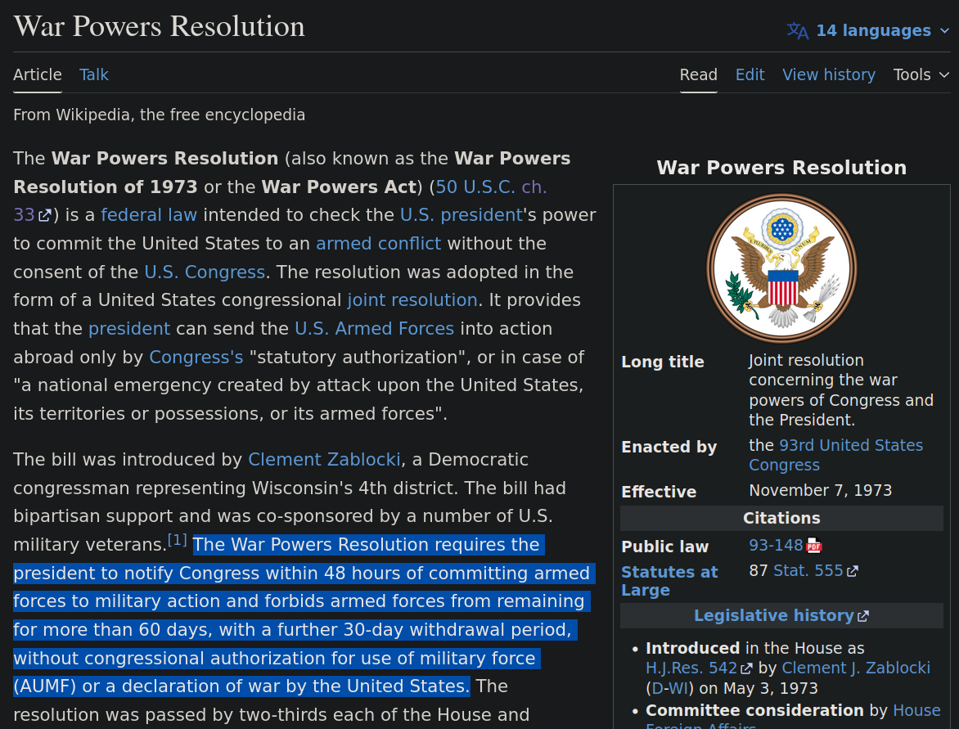This screenshot has height=729, width=959.
Task: Click the Congress's link
Action: [196, 358]
